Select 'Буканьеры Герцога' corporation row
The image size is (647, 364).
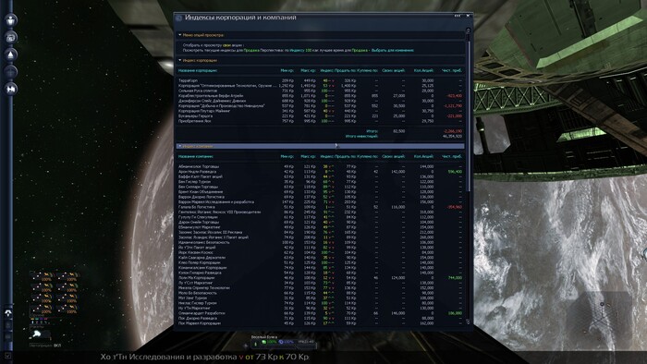(321, 116)
